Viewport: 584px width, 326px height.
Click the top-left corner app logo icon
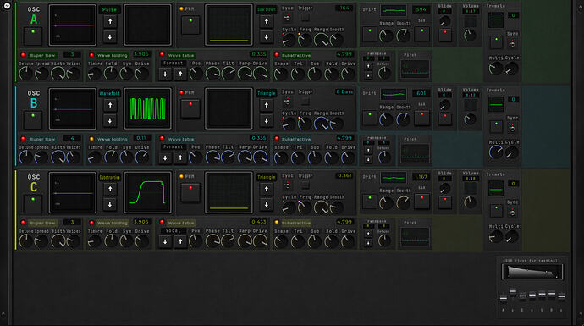click(x=7, y=6)
